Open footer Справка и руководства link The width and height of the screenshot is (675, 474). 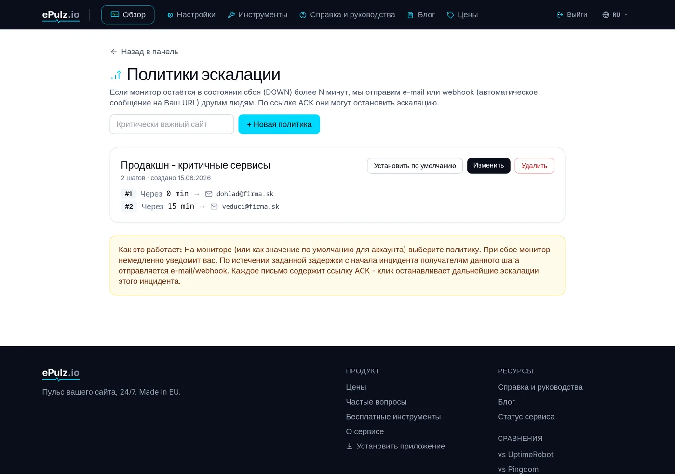[540, 387]
